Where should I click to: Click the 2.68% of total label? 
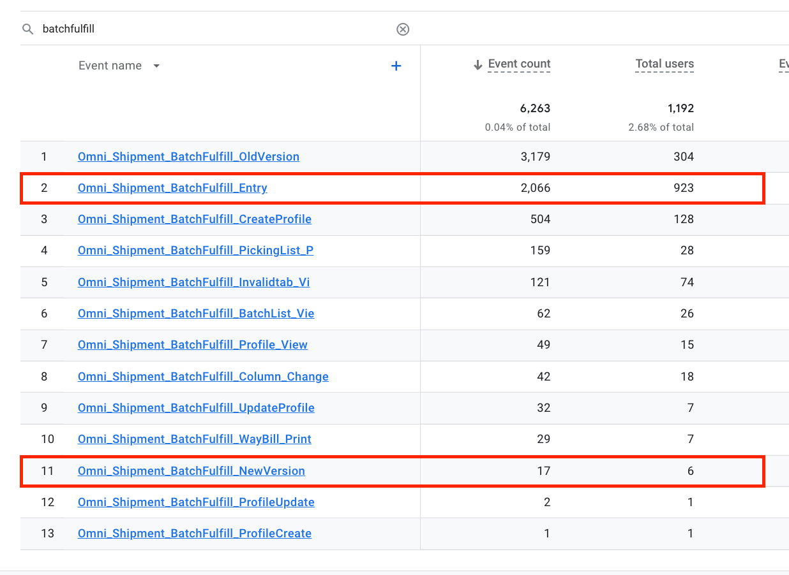click(x=661, y=127)
